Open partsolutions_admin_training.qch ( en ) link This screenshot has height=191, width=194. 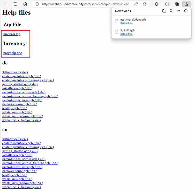30,163
